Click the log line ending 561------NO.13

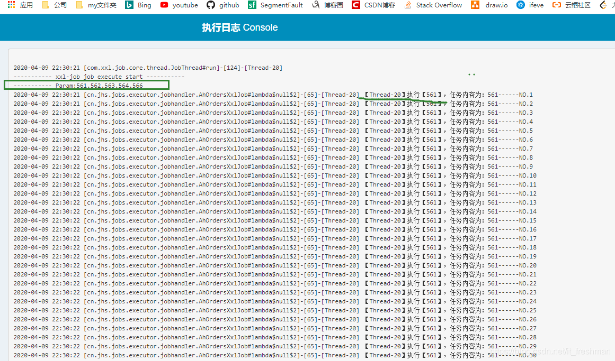(275, 203)
